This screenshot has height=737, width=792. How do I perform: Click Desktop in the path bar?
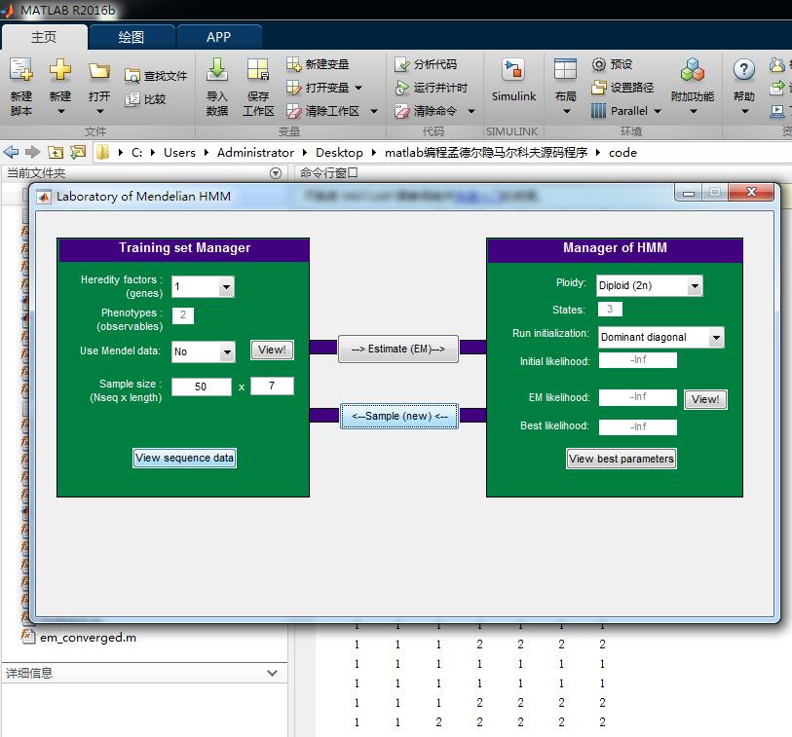(339, 153)
